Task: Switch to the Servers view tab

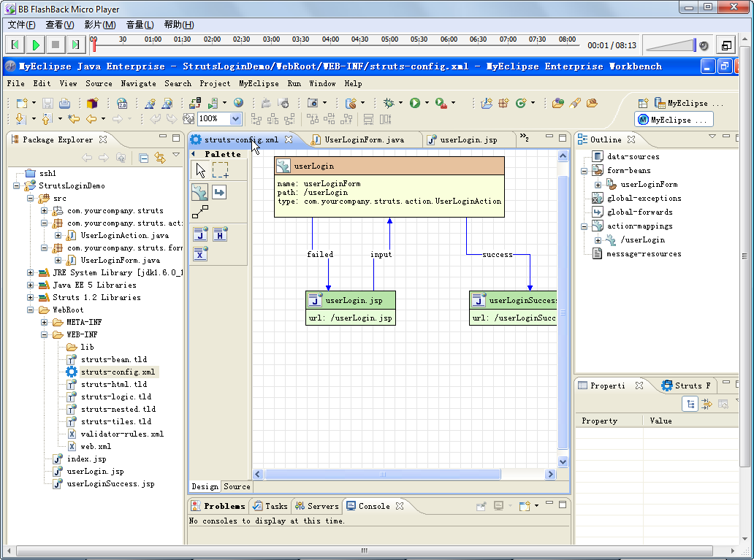Action: (317, 506)
